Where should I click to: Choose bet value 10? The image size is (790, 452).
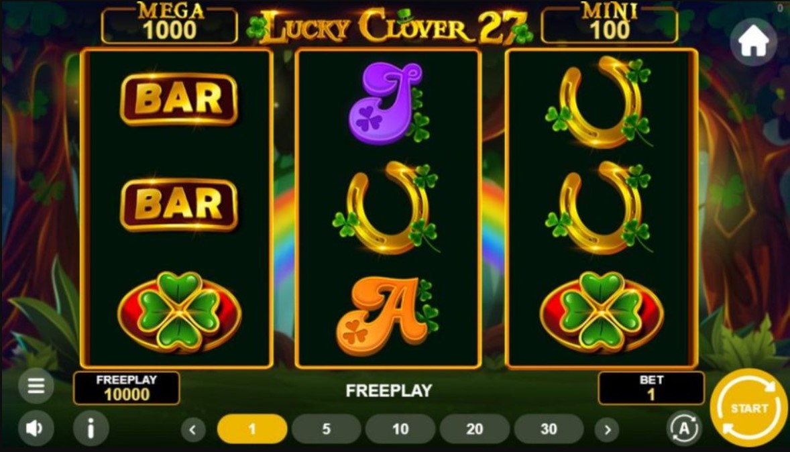(x=400, y=429)
